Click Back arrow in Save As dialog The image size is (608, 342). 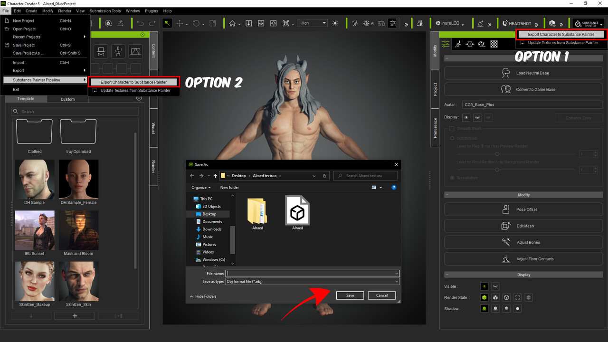pos(192,176)
